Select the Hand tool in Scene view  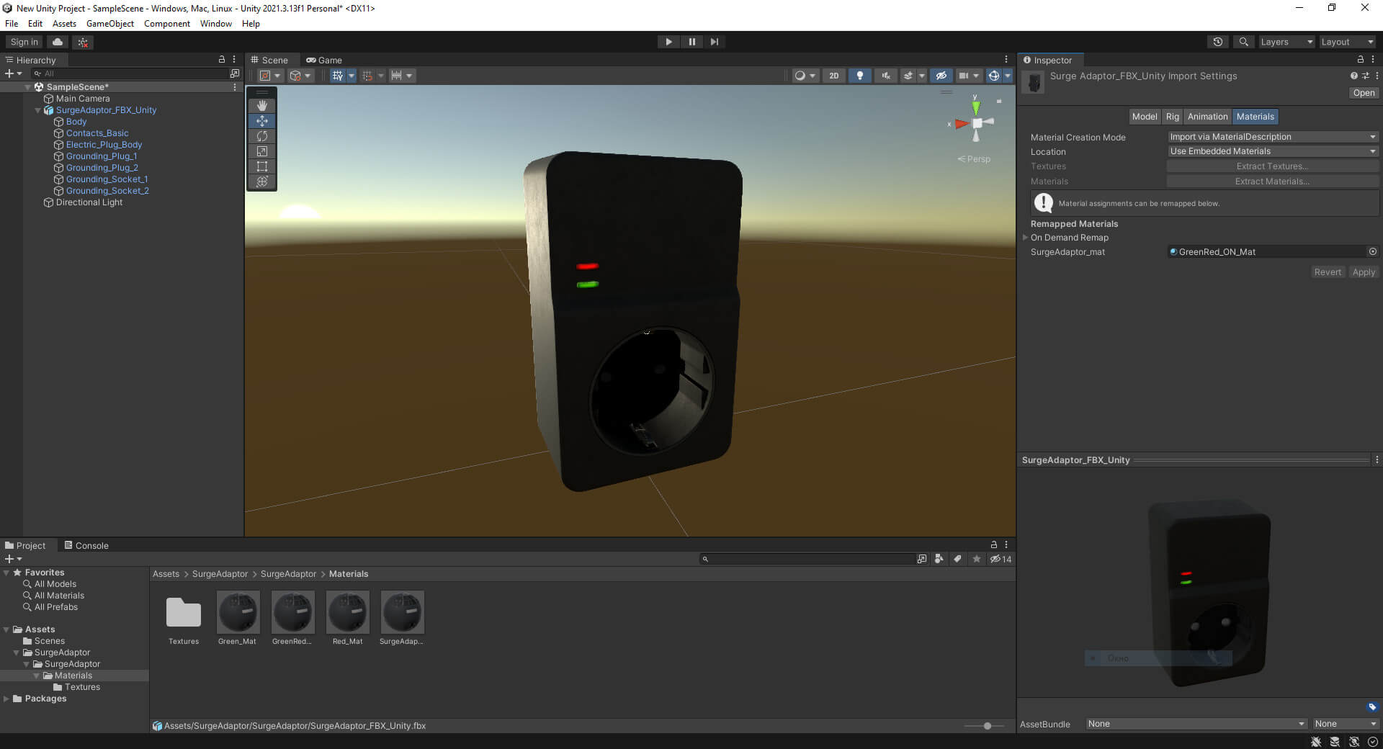[262, 106]
